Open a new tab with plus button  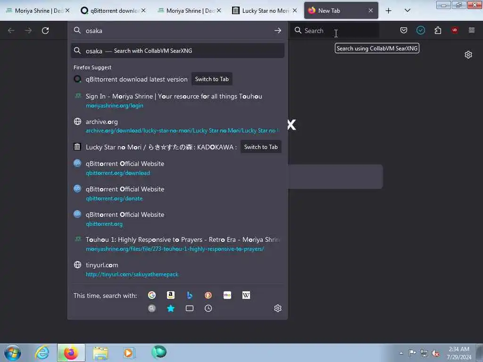point(389,10)
